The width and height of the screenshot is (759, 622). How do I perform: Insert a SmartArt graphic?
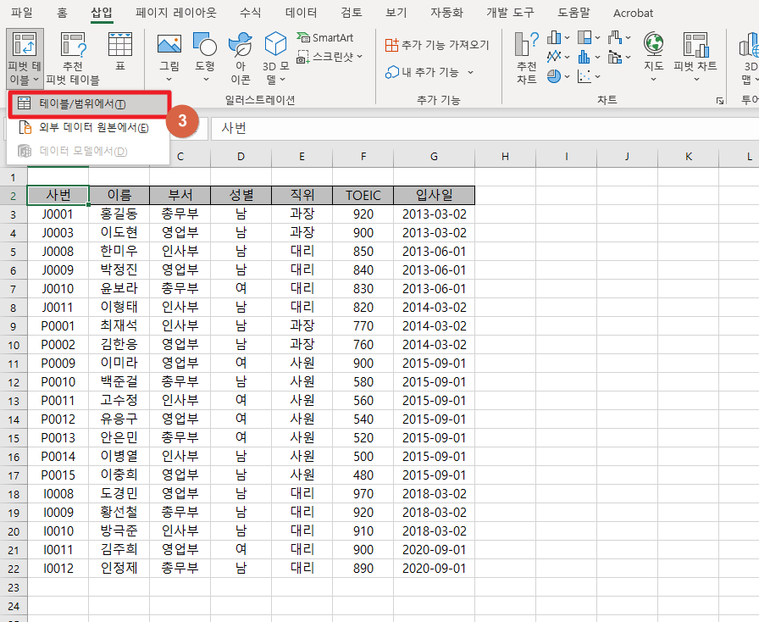click(324, 37)
